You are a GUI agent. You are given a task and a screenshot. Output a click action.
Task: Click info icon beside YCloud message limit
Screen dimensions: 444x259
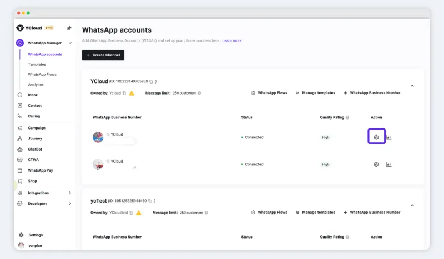point(199,93)
